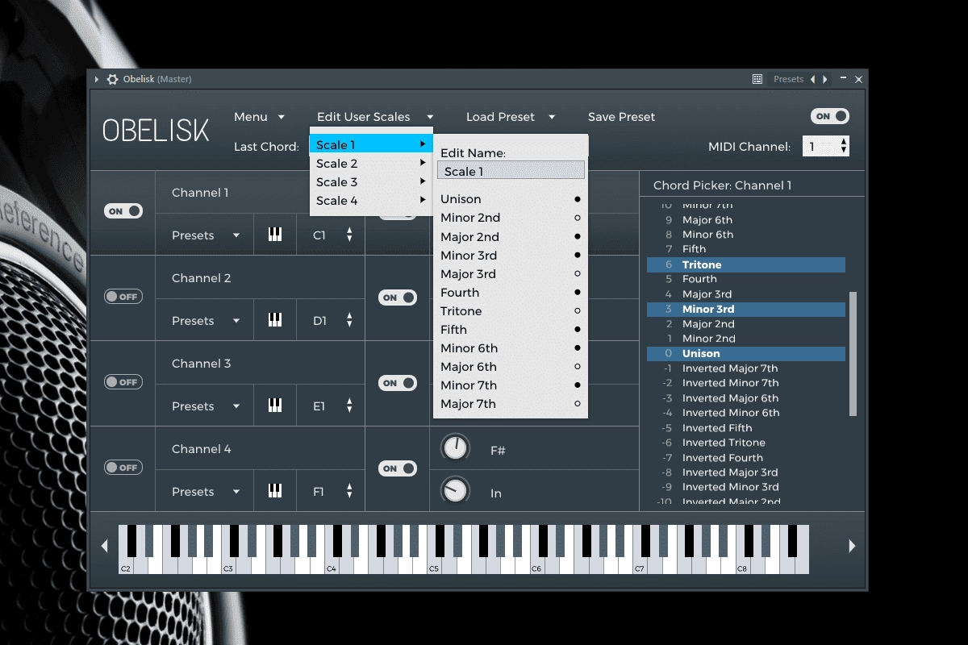Toggle Unison interval radio dot
This screenshot has height=645, width=968.
pos(578,199)
